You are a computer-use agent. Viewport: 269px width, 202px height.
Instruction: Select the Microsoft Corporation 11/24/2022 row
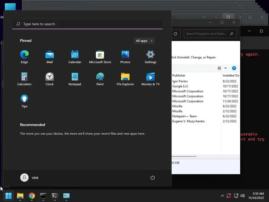click(x=206, y=101)
